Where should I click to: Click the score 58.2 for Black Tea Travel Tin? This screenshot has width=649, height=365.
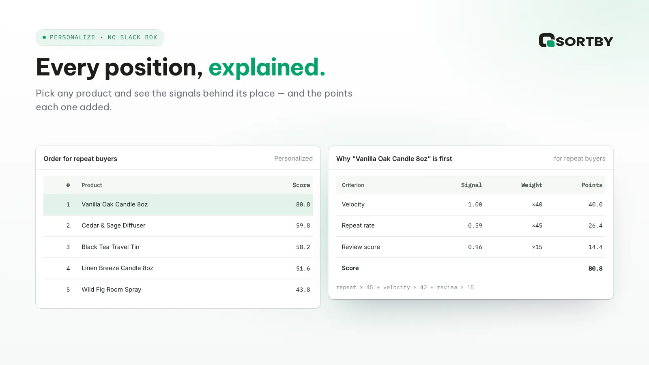(303, 247)
